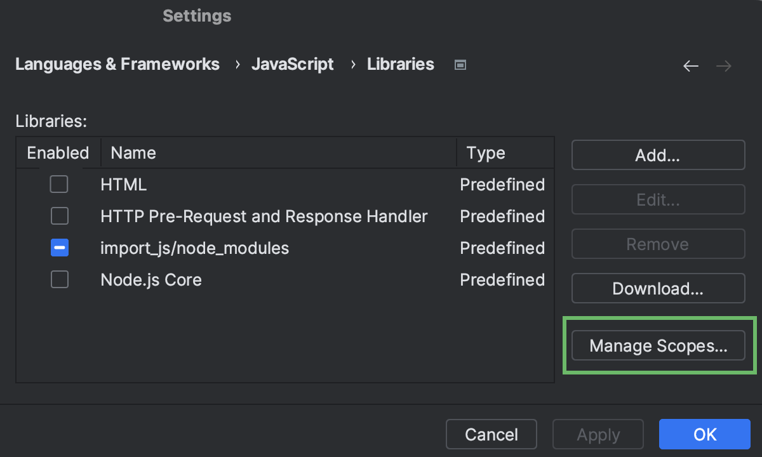Click the forward navigation arrow
This screenshot has width=762, height=457.
pyautogui.click(x=723, y=65)
